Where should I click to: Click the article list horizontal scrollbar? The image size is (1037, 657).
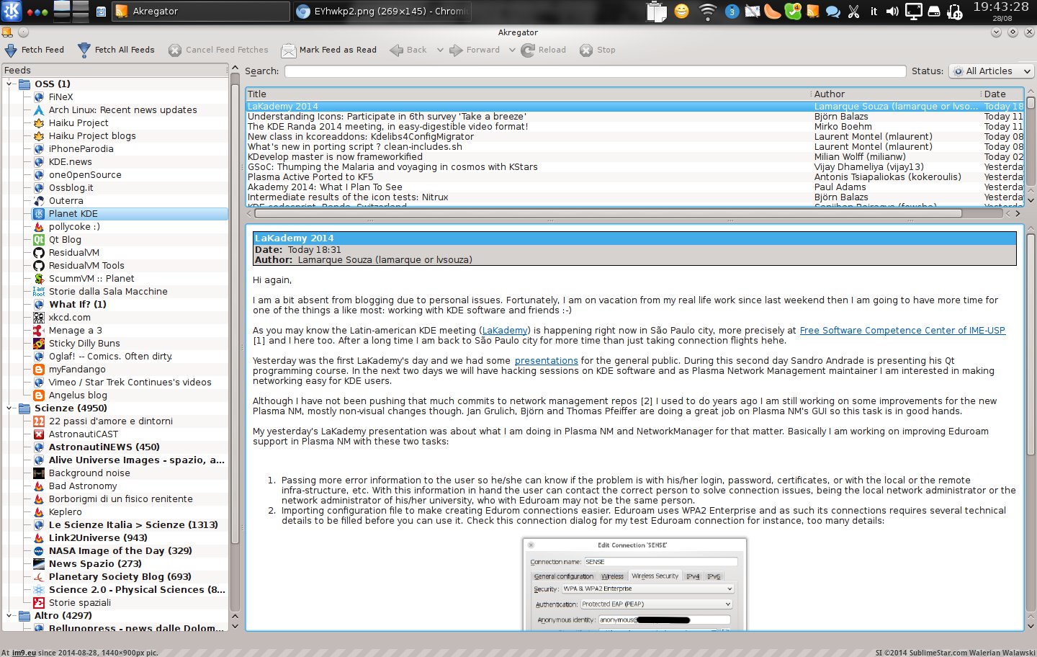(608, 213)
